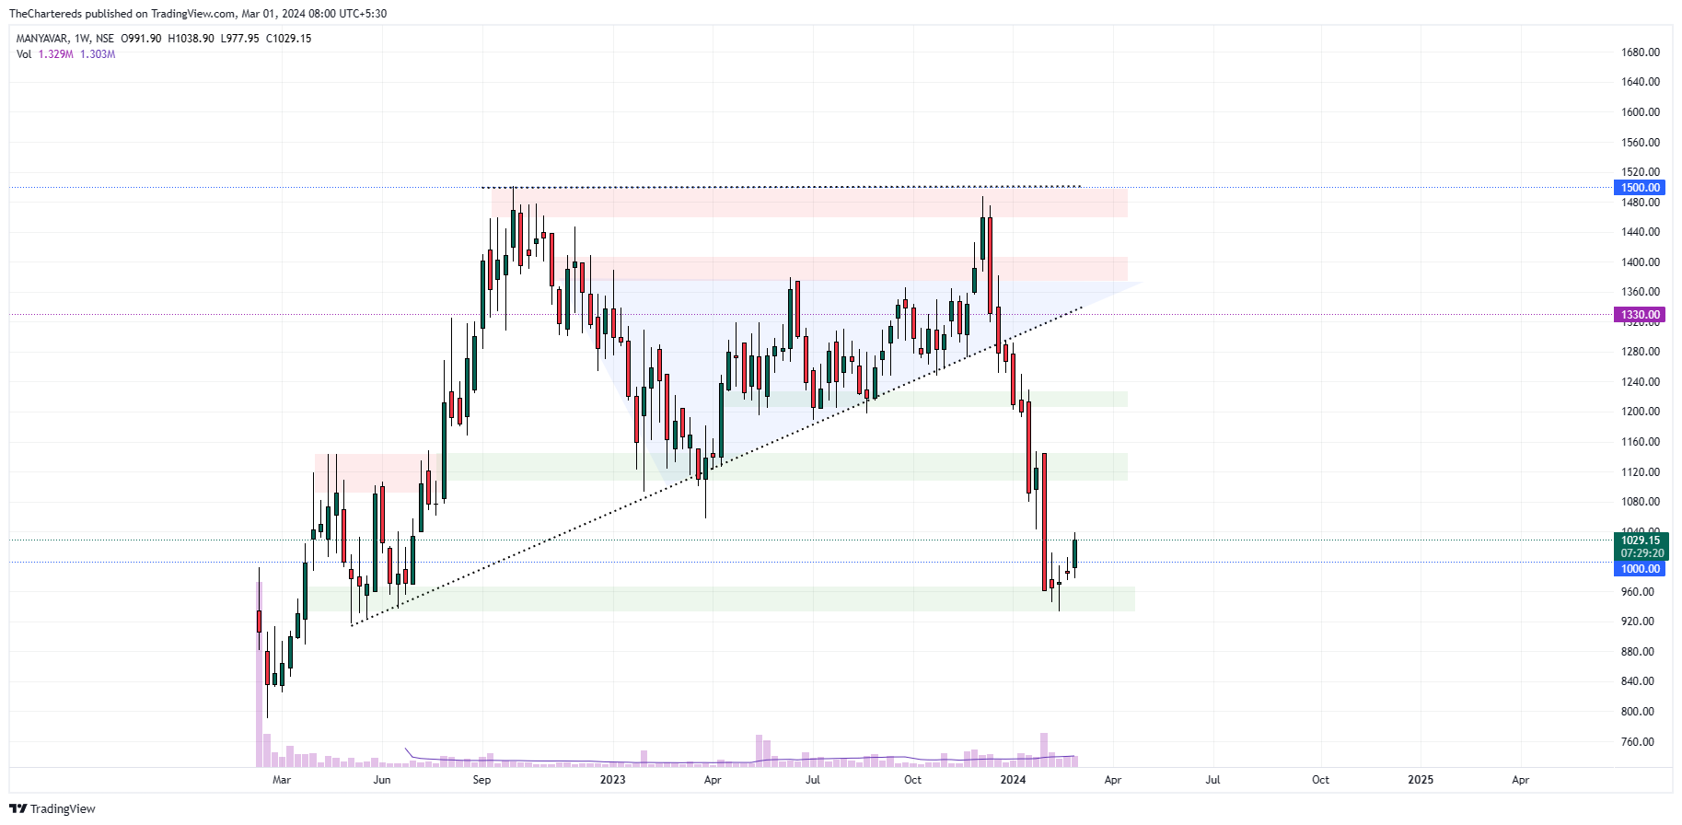The height and width of the screenshot is (825, 1682).
Task: Click the 2023 time axis label
Action: (612, 780)
